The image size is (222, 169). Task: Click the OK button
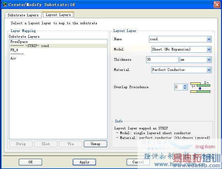[30, 162]
